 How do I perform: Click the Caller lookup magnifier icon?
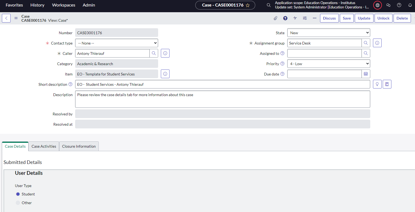154,53
